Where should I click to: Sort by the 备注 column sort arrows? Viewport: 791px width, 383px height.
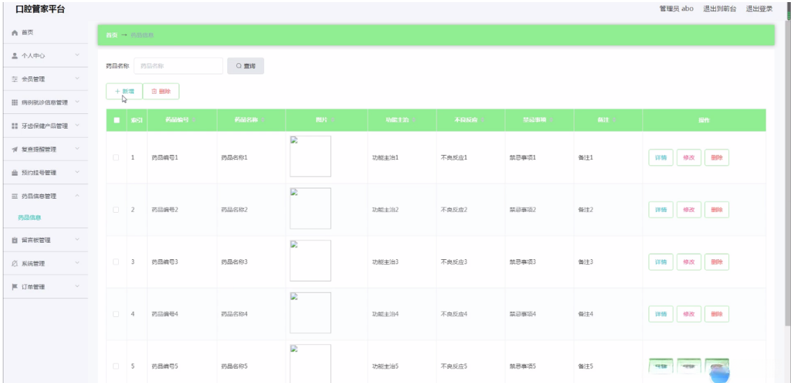[614, 120]
